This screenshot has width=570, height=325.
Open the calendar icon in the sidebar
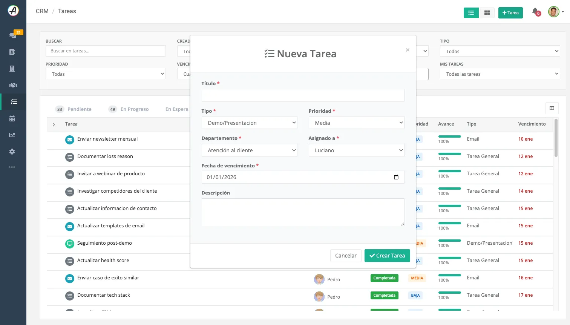coord(12,118)
